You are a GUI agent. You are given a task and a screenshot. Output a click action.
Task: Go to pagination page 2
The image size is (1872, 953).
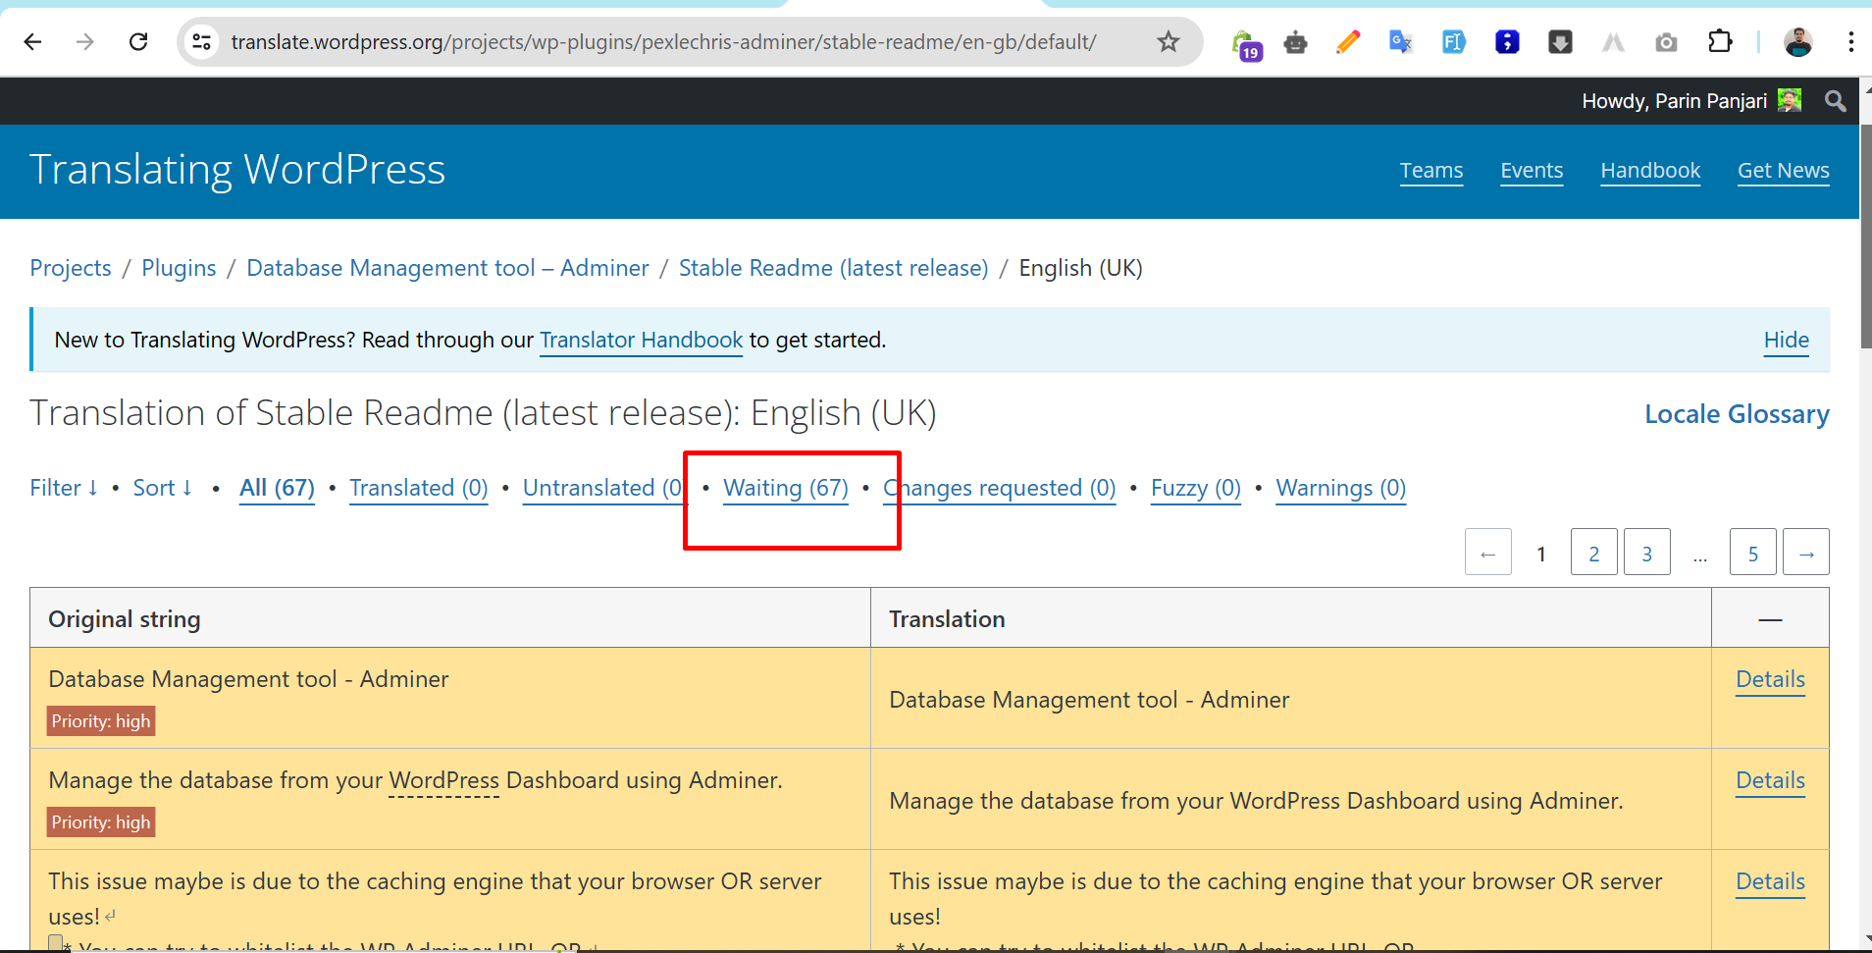tap(1594, 552)
